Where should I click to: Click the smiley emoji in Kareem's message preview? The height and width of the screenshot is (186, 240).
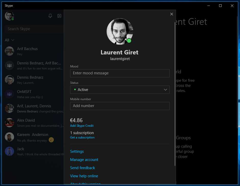(51, 140)
